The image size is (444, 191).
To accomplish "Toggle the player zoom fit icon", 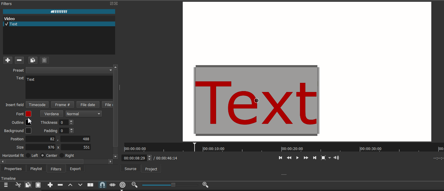I will point(323,158).
